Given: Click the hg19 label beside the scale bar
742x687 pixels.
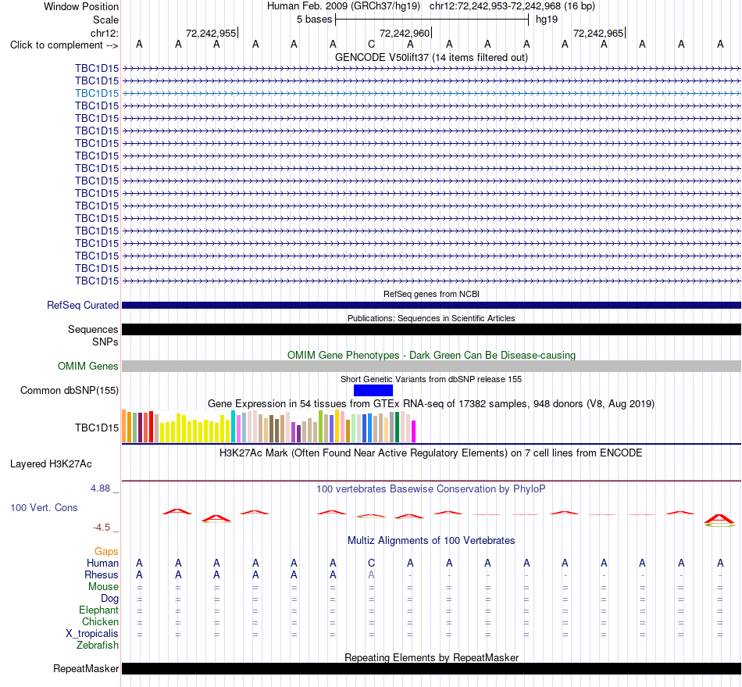Looking at the screenshot, I should [x=547, y=20].
